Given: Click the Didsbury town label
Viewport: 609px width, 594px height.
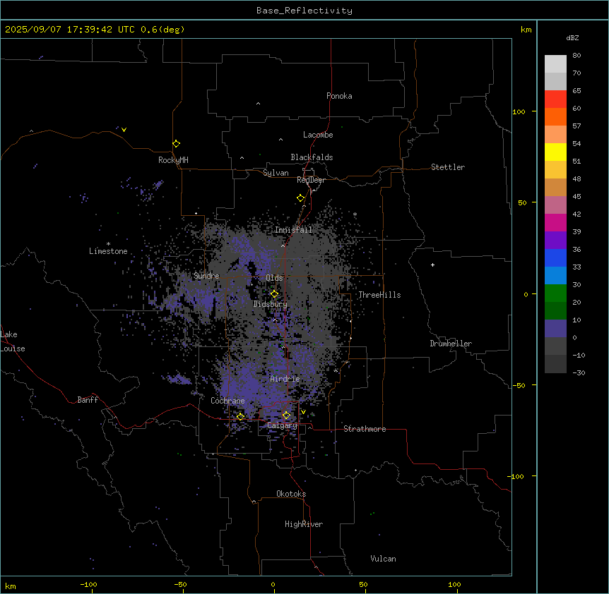Looking at the screenshot, I should pyautogui.click(x=271, y=304).
